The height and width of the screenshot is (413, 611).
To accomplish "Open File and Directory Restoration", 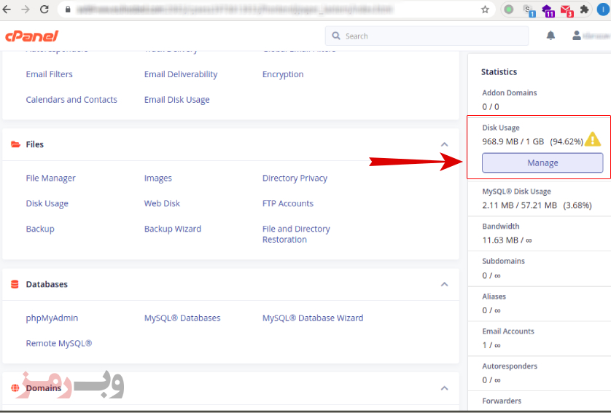I will coord(296,235).
